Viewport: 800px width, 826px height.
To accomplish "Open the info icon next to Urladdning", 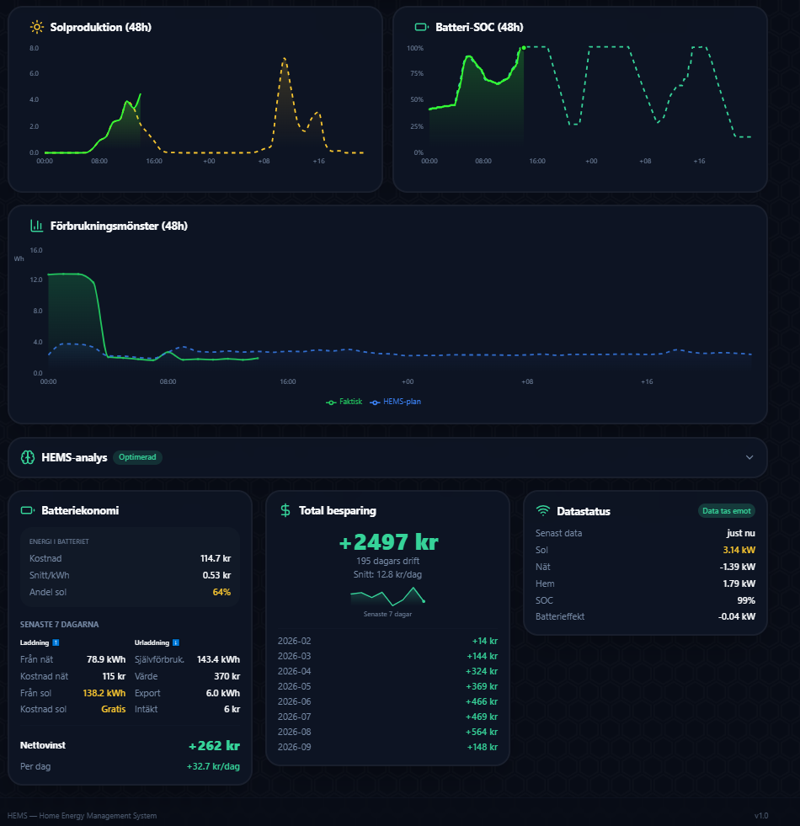I will coord(176,642).
